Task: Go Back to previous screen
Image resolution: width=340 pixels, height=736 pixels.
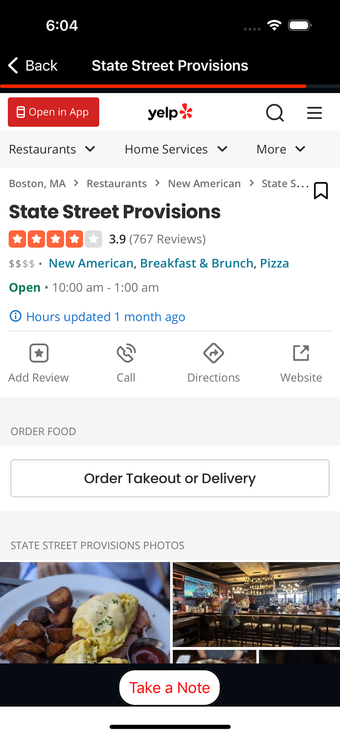Action: (33, 66)
